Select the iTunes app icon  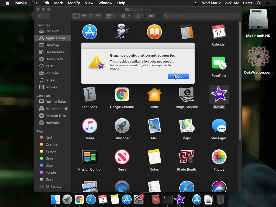(89, 126)
